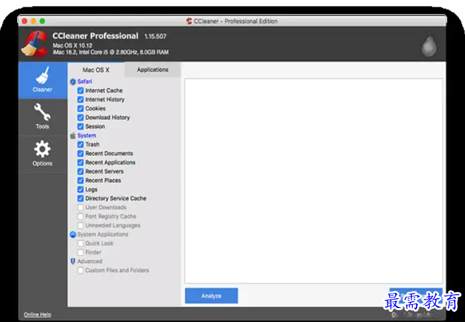
Task: Click the Safari compass category icon
Action: [73, 81]
